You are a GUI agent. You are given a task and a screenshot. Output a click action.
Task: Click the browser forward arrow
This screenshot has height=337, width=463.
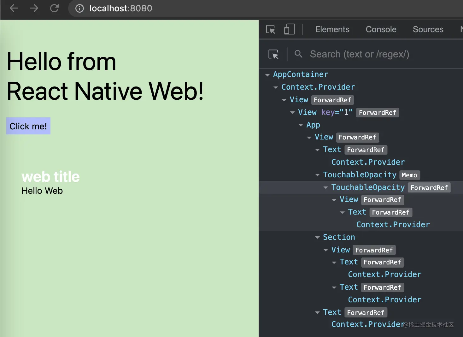click(x=34, y=8)
